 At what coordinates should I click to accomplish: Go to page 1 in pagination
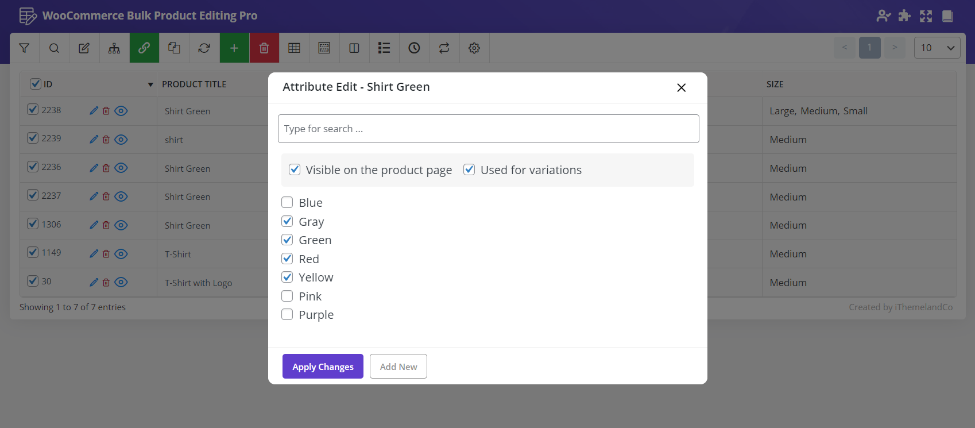pyautogui.click(x=869, y=48)
